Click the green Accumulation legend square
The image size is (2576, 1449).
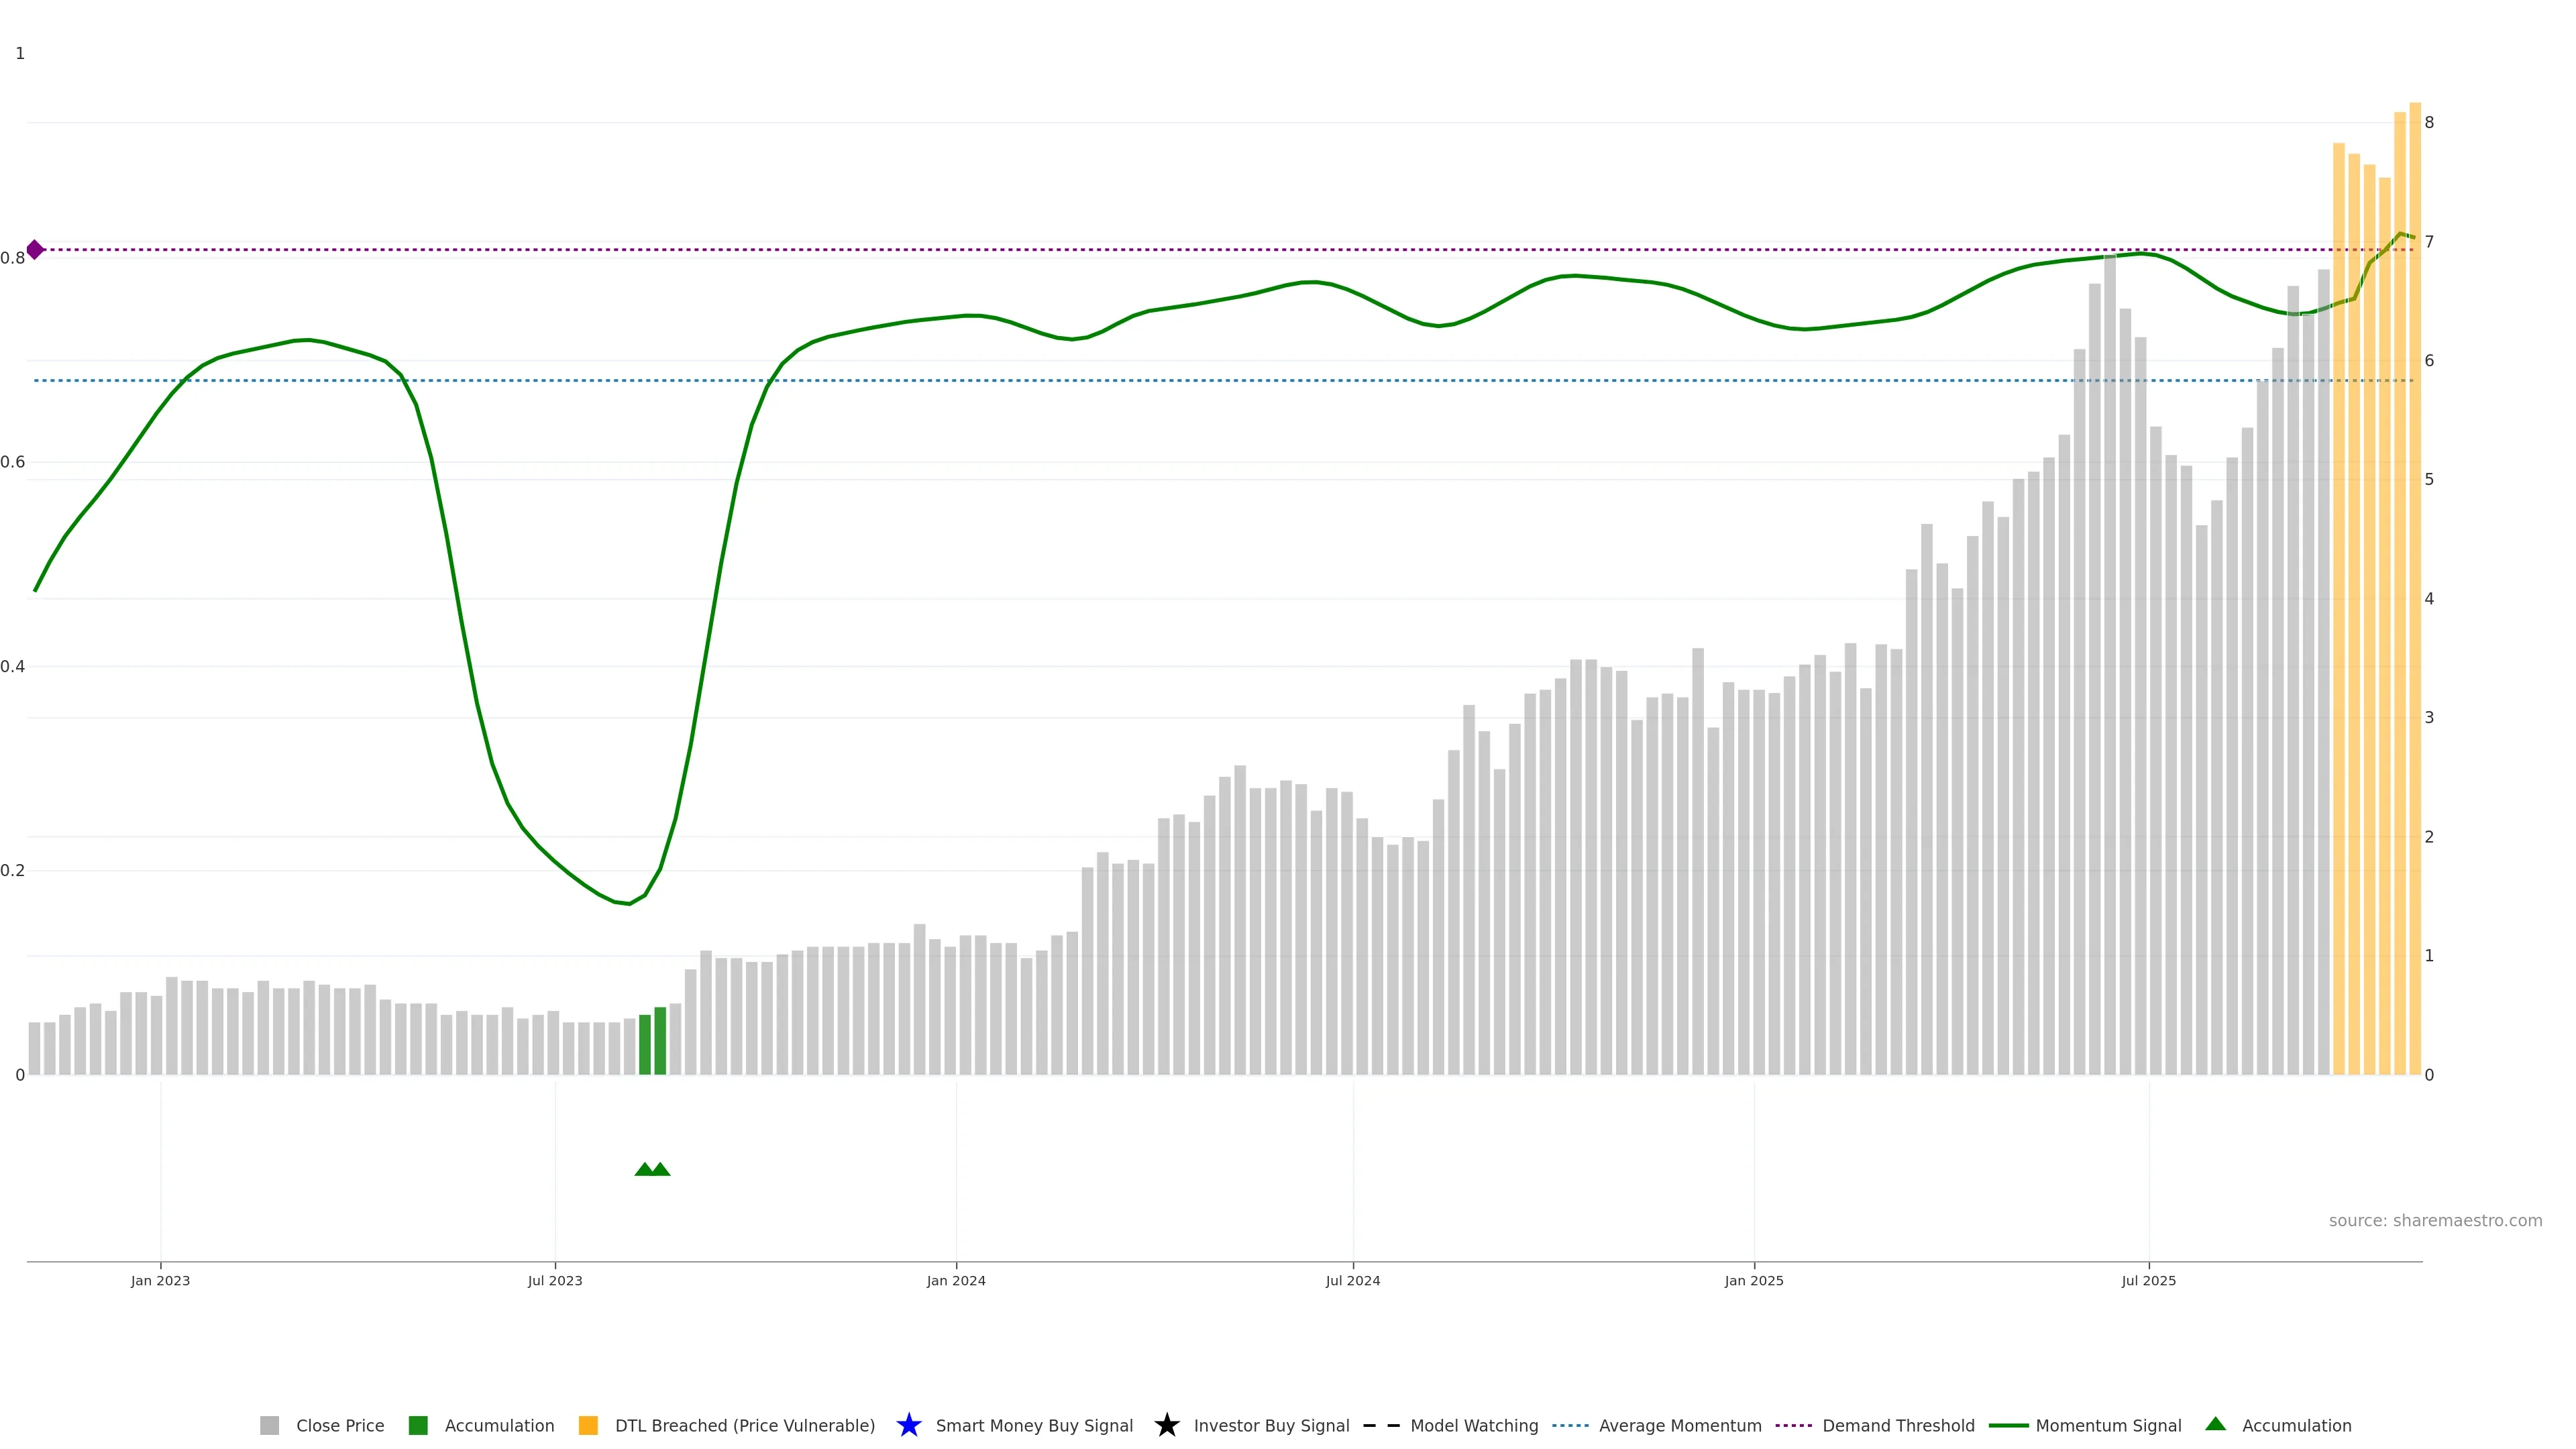tap(418, 1425)
